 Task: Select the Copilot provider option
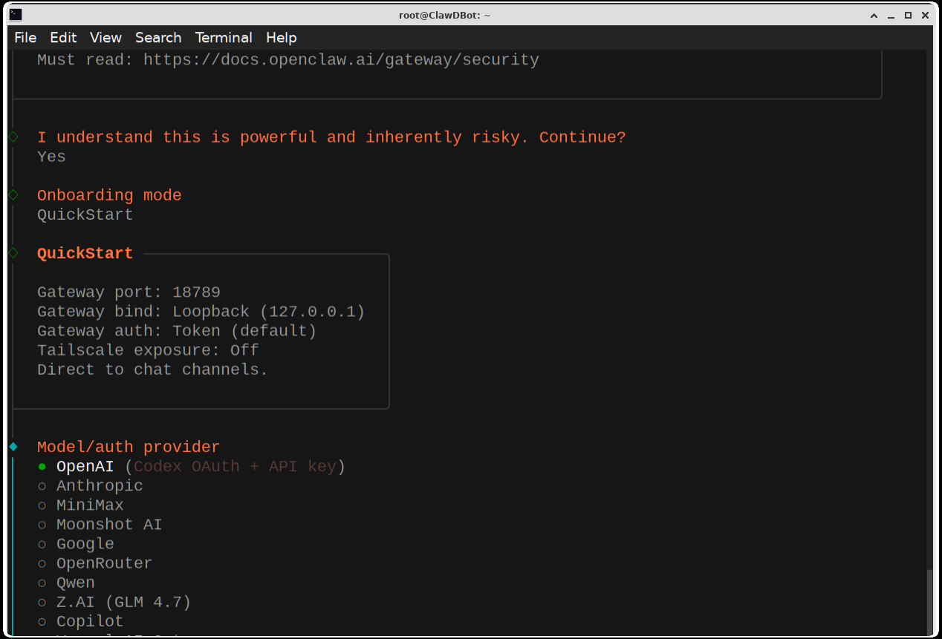pos(80,620)
